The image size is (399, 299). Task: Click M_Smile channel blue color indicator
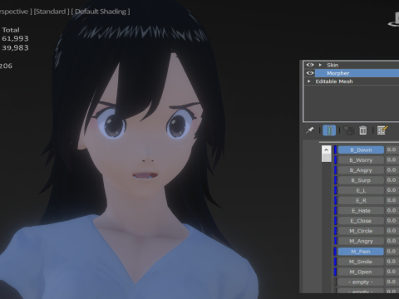(335, 262)
